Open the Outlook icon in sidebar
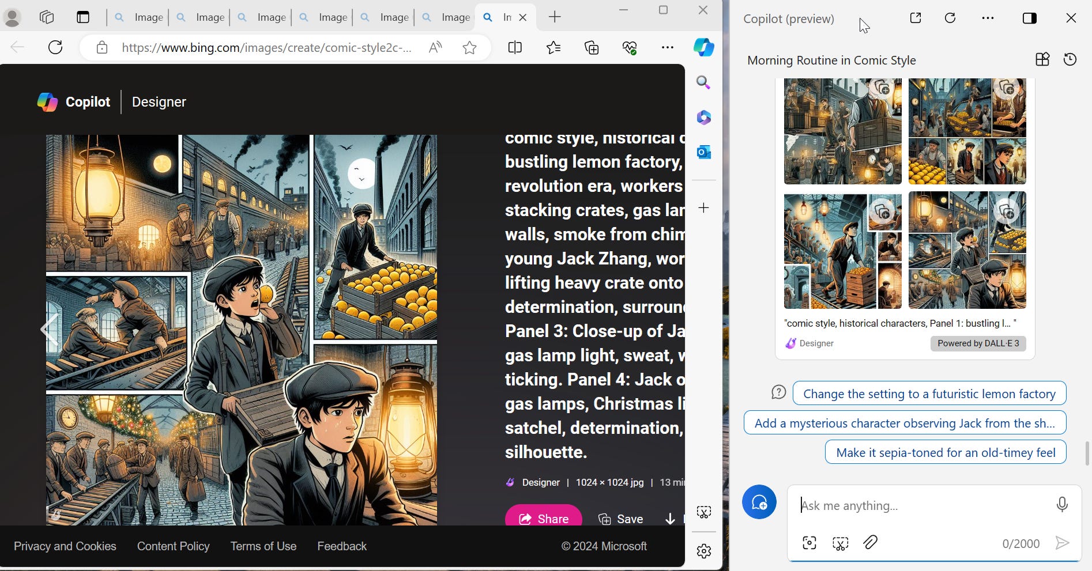The height and width of the screenshot is (571, 1092). (x=703, y=152)
